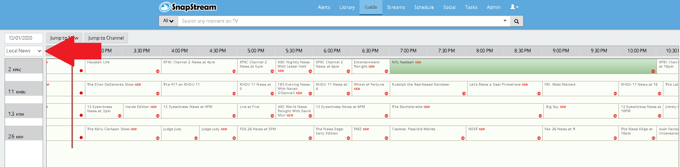Select the Guide tab

[371, 7]
